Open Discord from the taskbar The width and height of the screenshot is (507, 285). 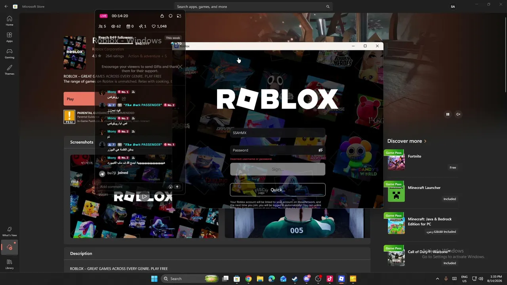coord(307,279)
